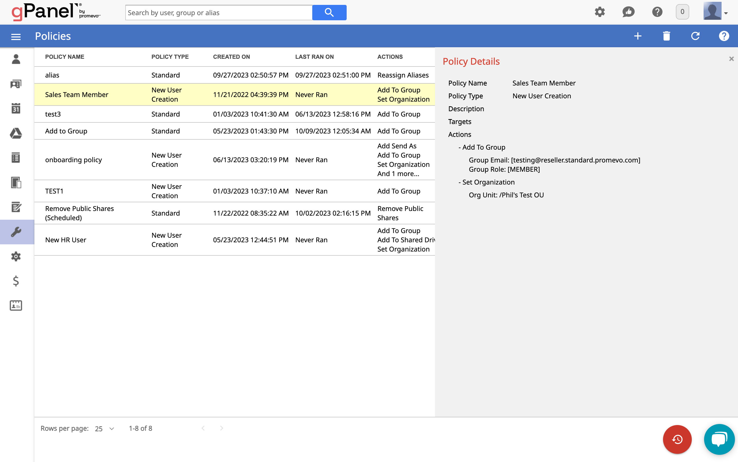The width and height of the screenshot is (738, 462).
Task: Click the red history floating button
Action: click(x=677, y=439)
